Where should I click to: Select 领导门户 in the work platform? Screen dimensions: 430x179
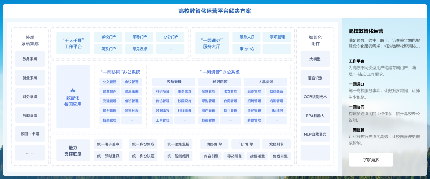tap(139, 37)
